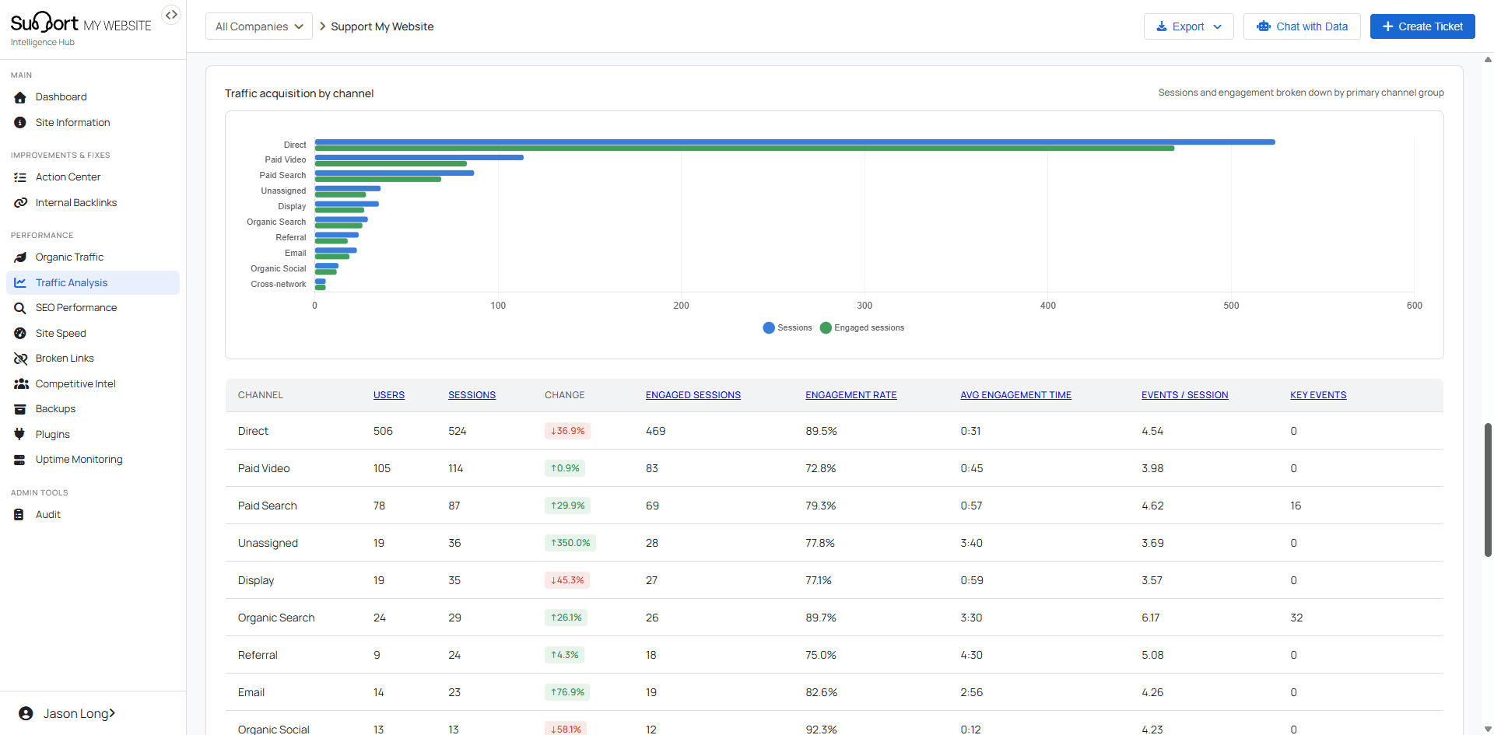Click the Plugins plug icon
The image size is (1494, 735).
(x=19, y=435)
